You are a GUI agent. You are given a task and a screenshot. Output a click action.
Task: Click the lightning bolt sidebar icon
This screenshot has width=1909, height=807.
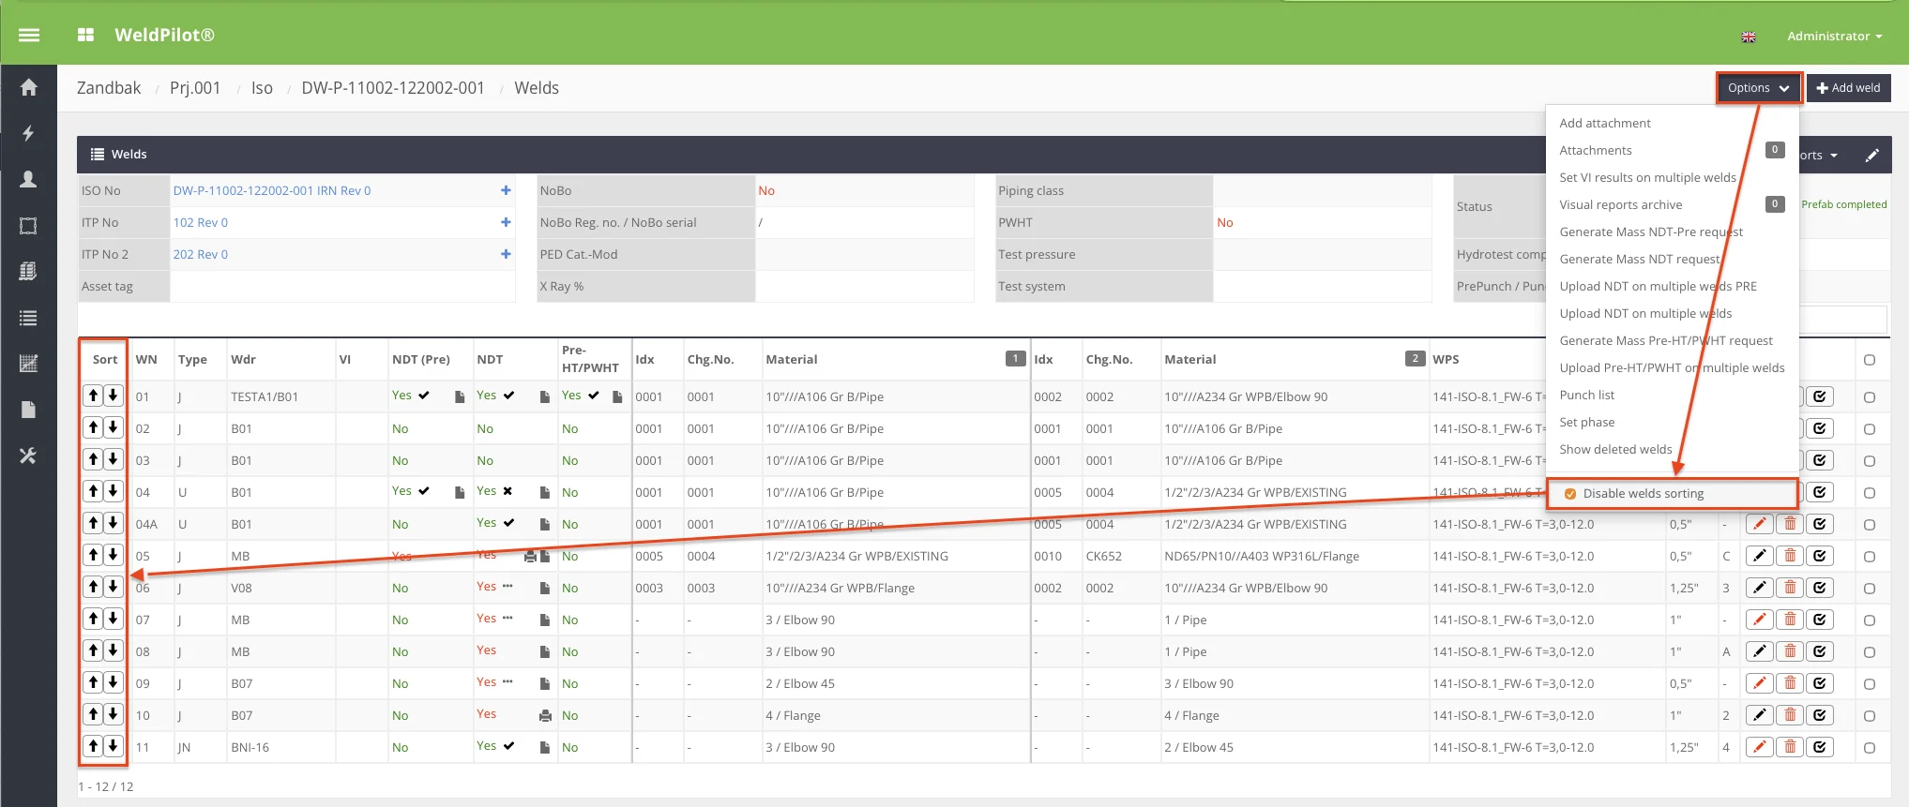pyautogui.click(x=29, y=133)
